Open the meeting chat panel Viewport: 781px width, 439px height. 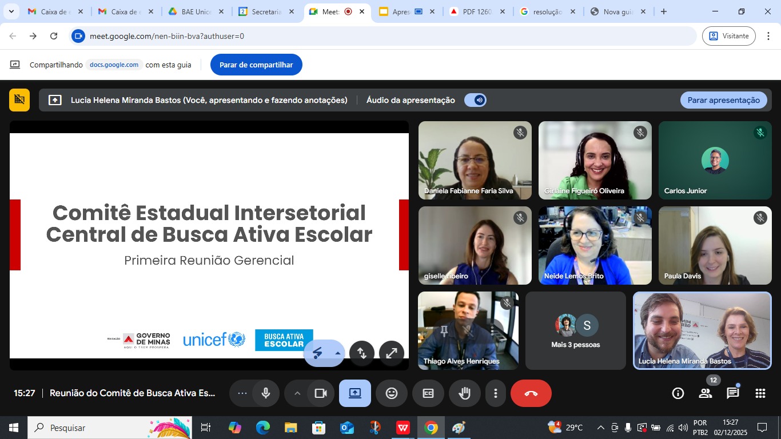coord(732,393)
